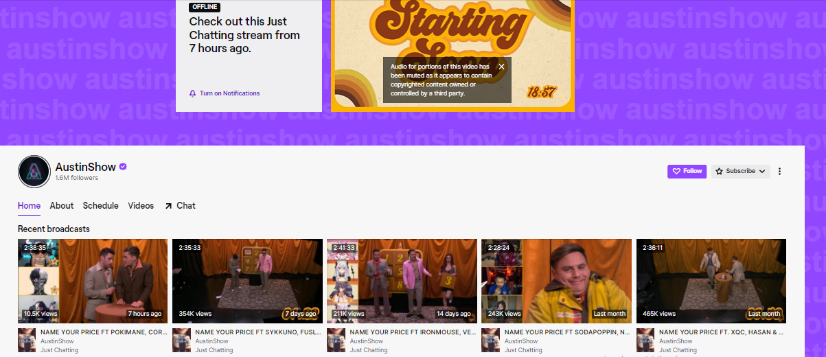Click the purple verified badge next to AustinShow

coord(123,167)
